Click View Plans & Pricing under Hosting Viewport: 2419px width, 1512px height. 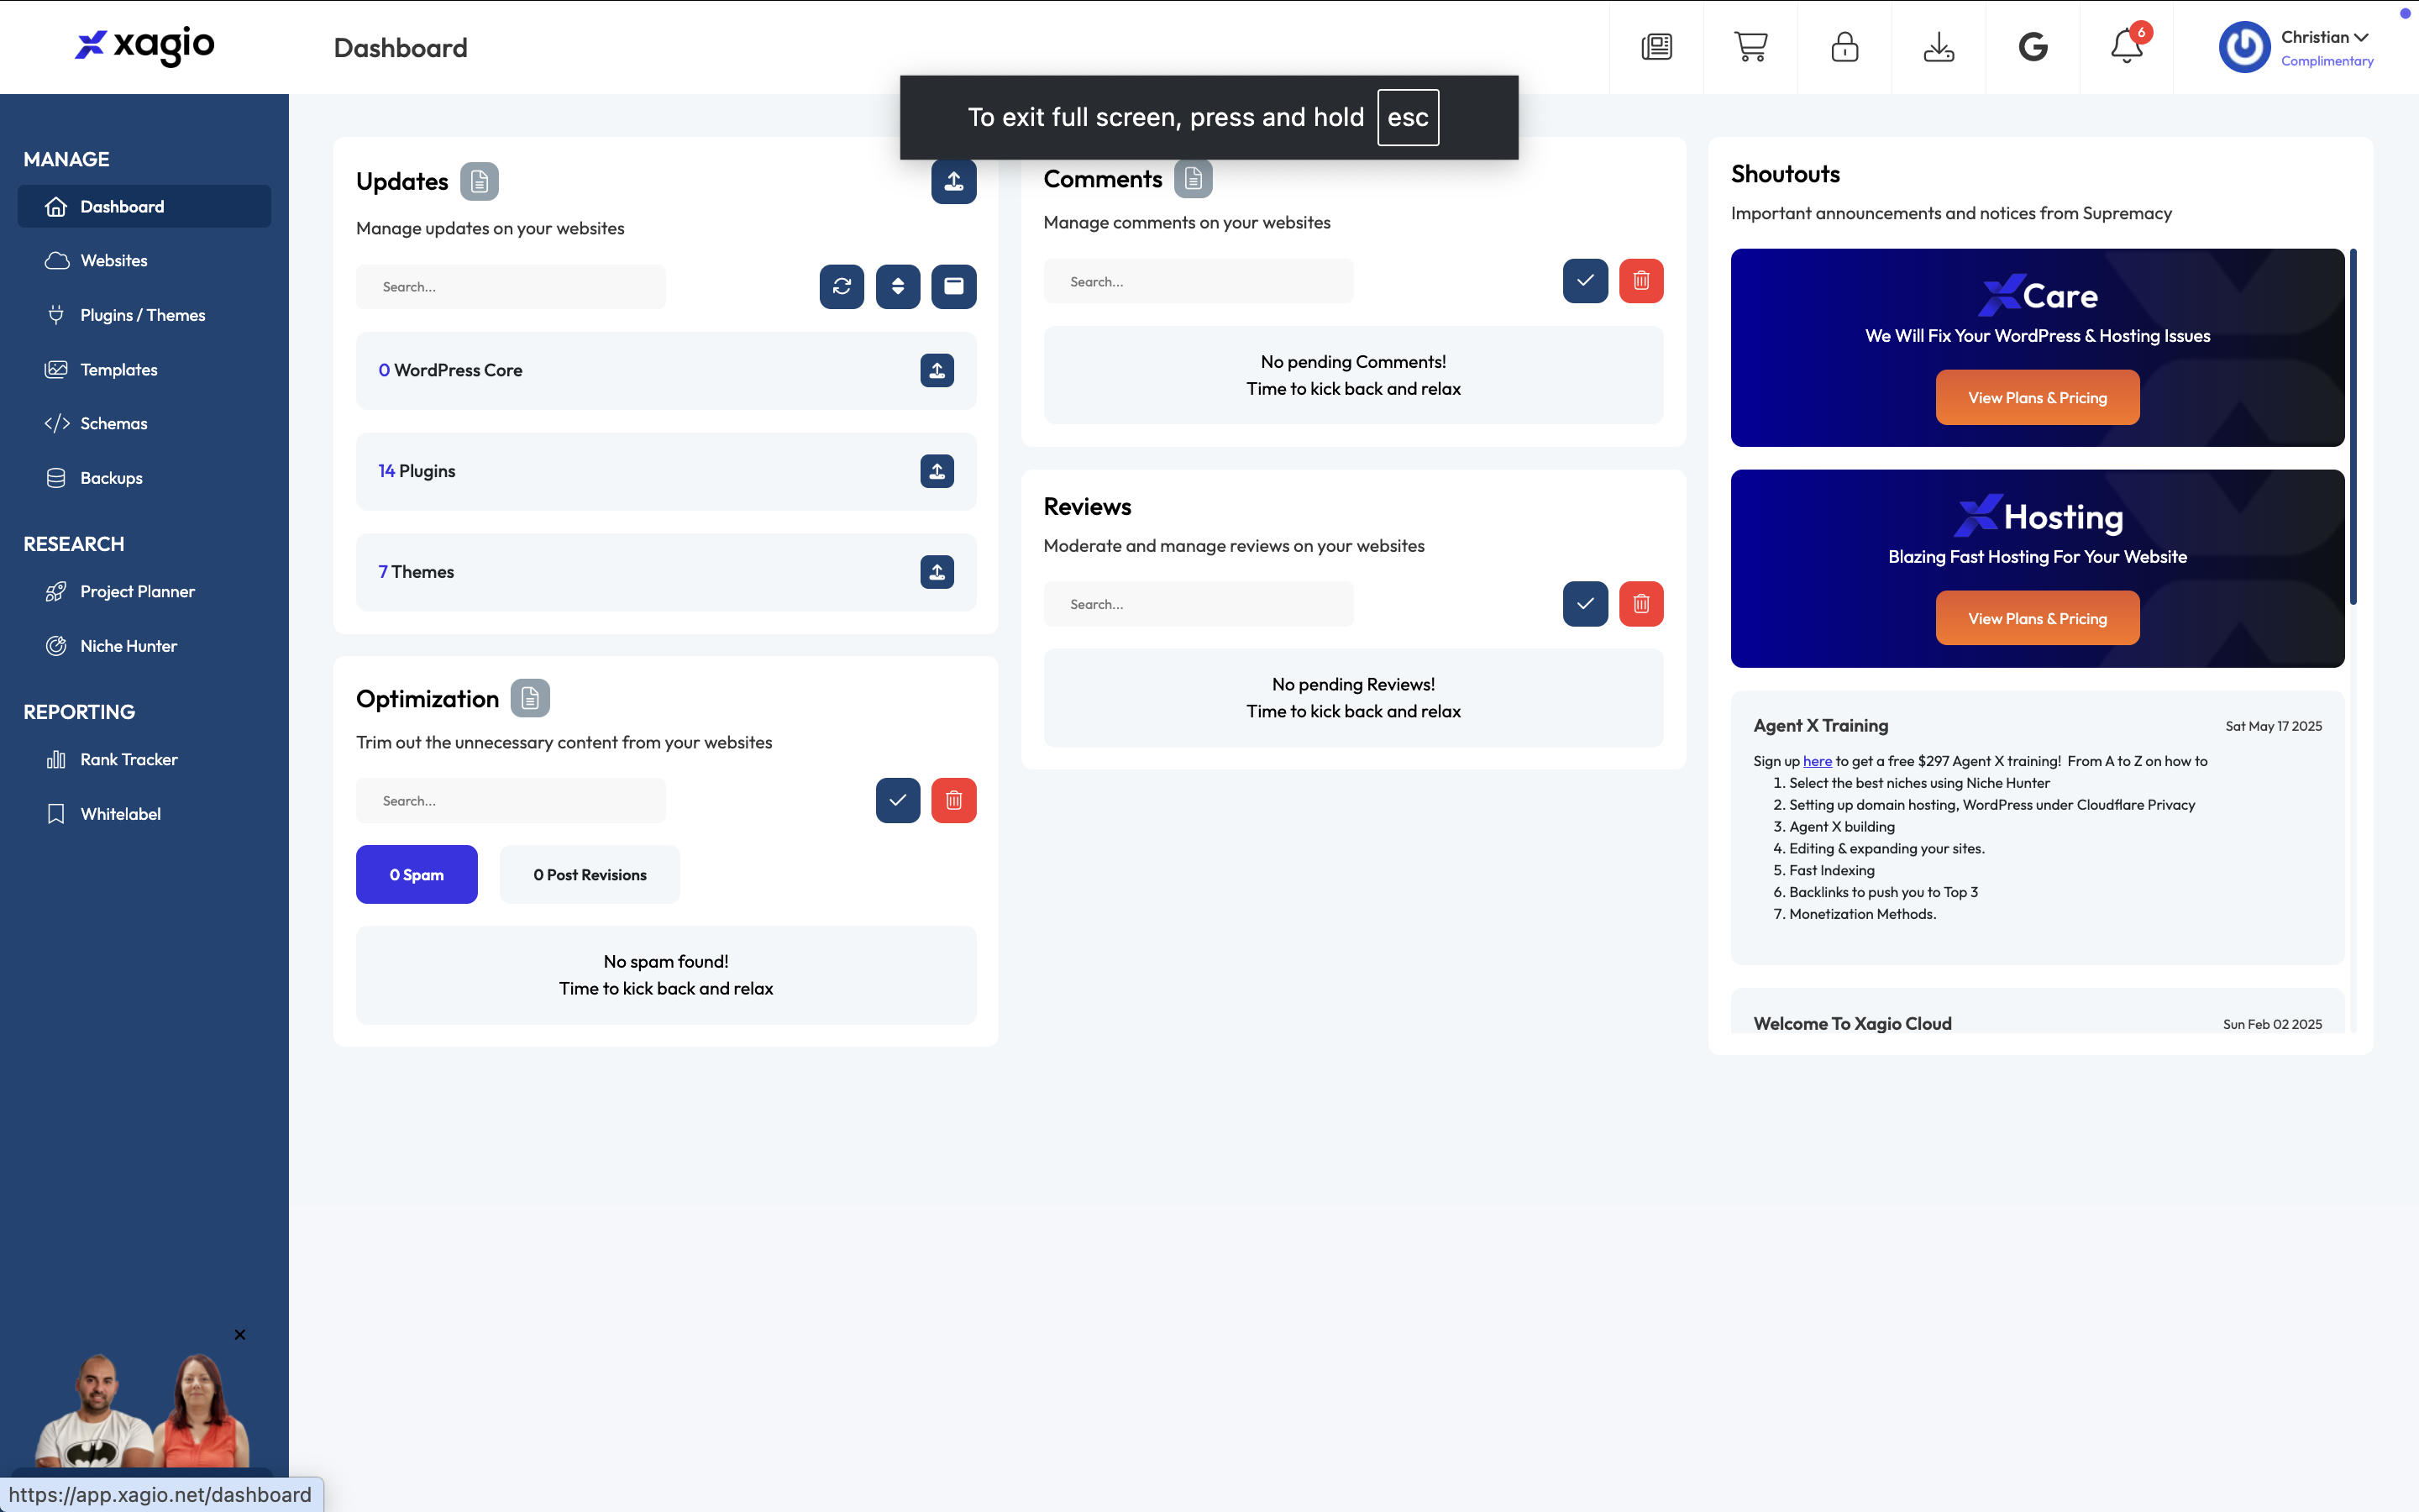tap(2037, 618)
